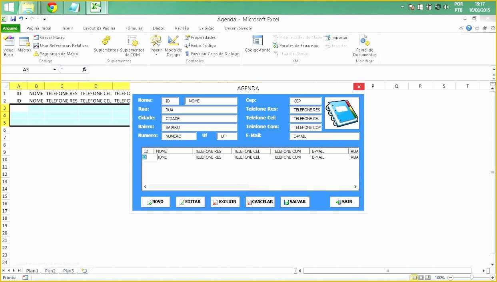Open Chrome from the taskbar
The height and width of the screenshot is (282, 497).
(x=52, y=7)
